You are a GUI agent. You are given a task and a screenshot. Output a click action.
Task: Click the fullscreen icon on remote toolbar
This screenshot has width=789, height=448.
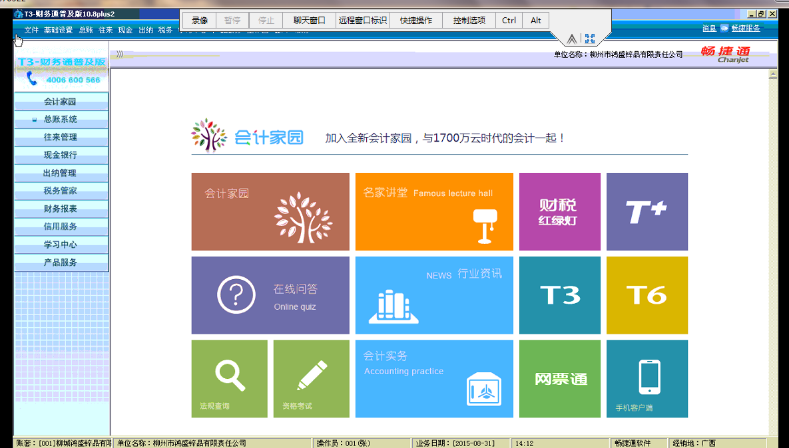[590, 39]
